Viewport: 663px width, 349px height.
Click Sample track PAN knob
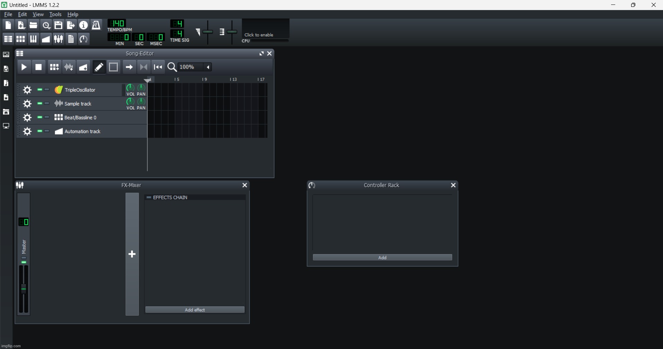[141, 102]
